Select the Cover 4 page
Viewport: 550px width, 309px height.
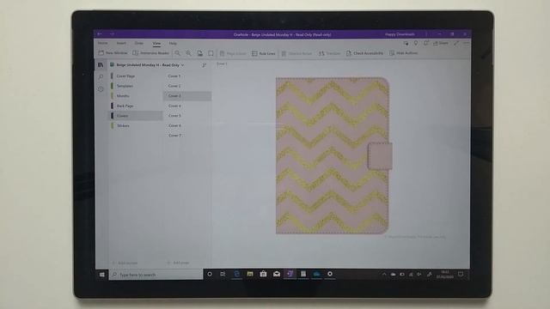[x=187, y=106]
